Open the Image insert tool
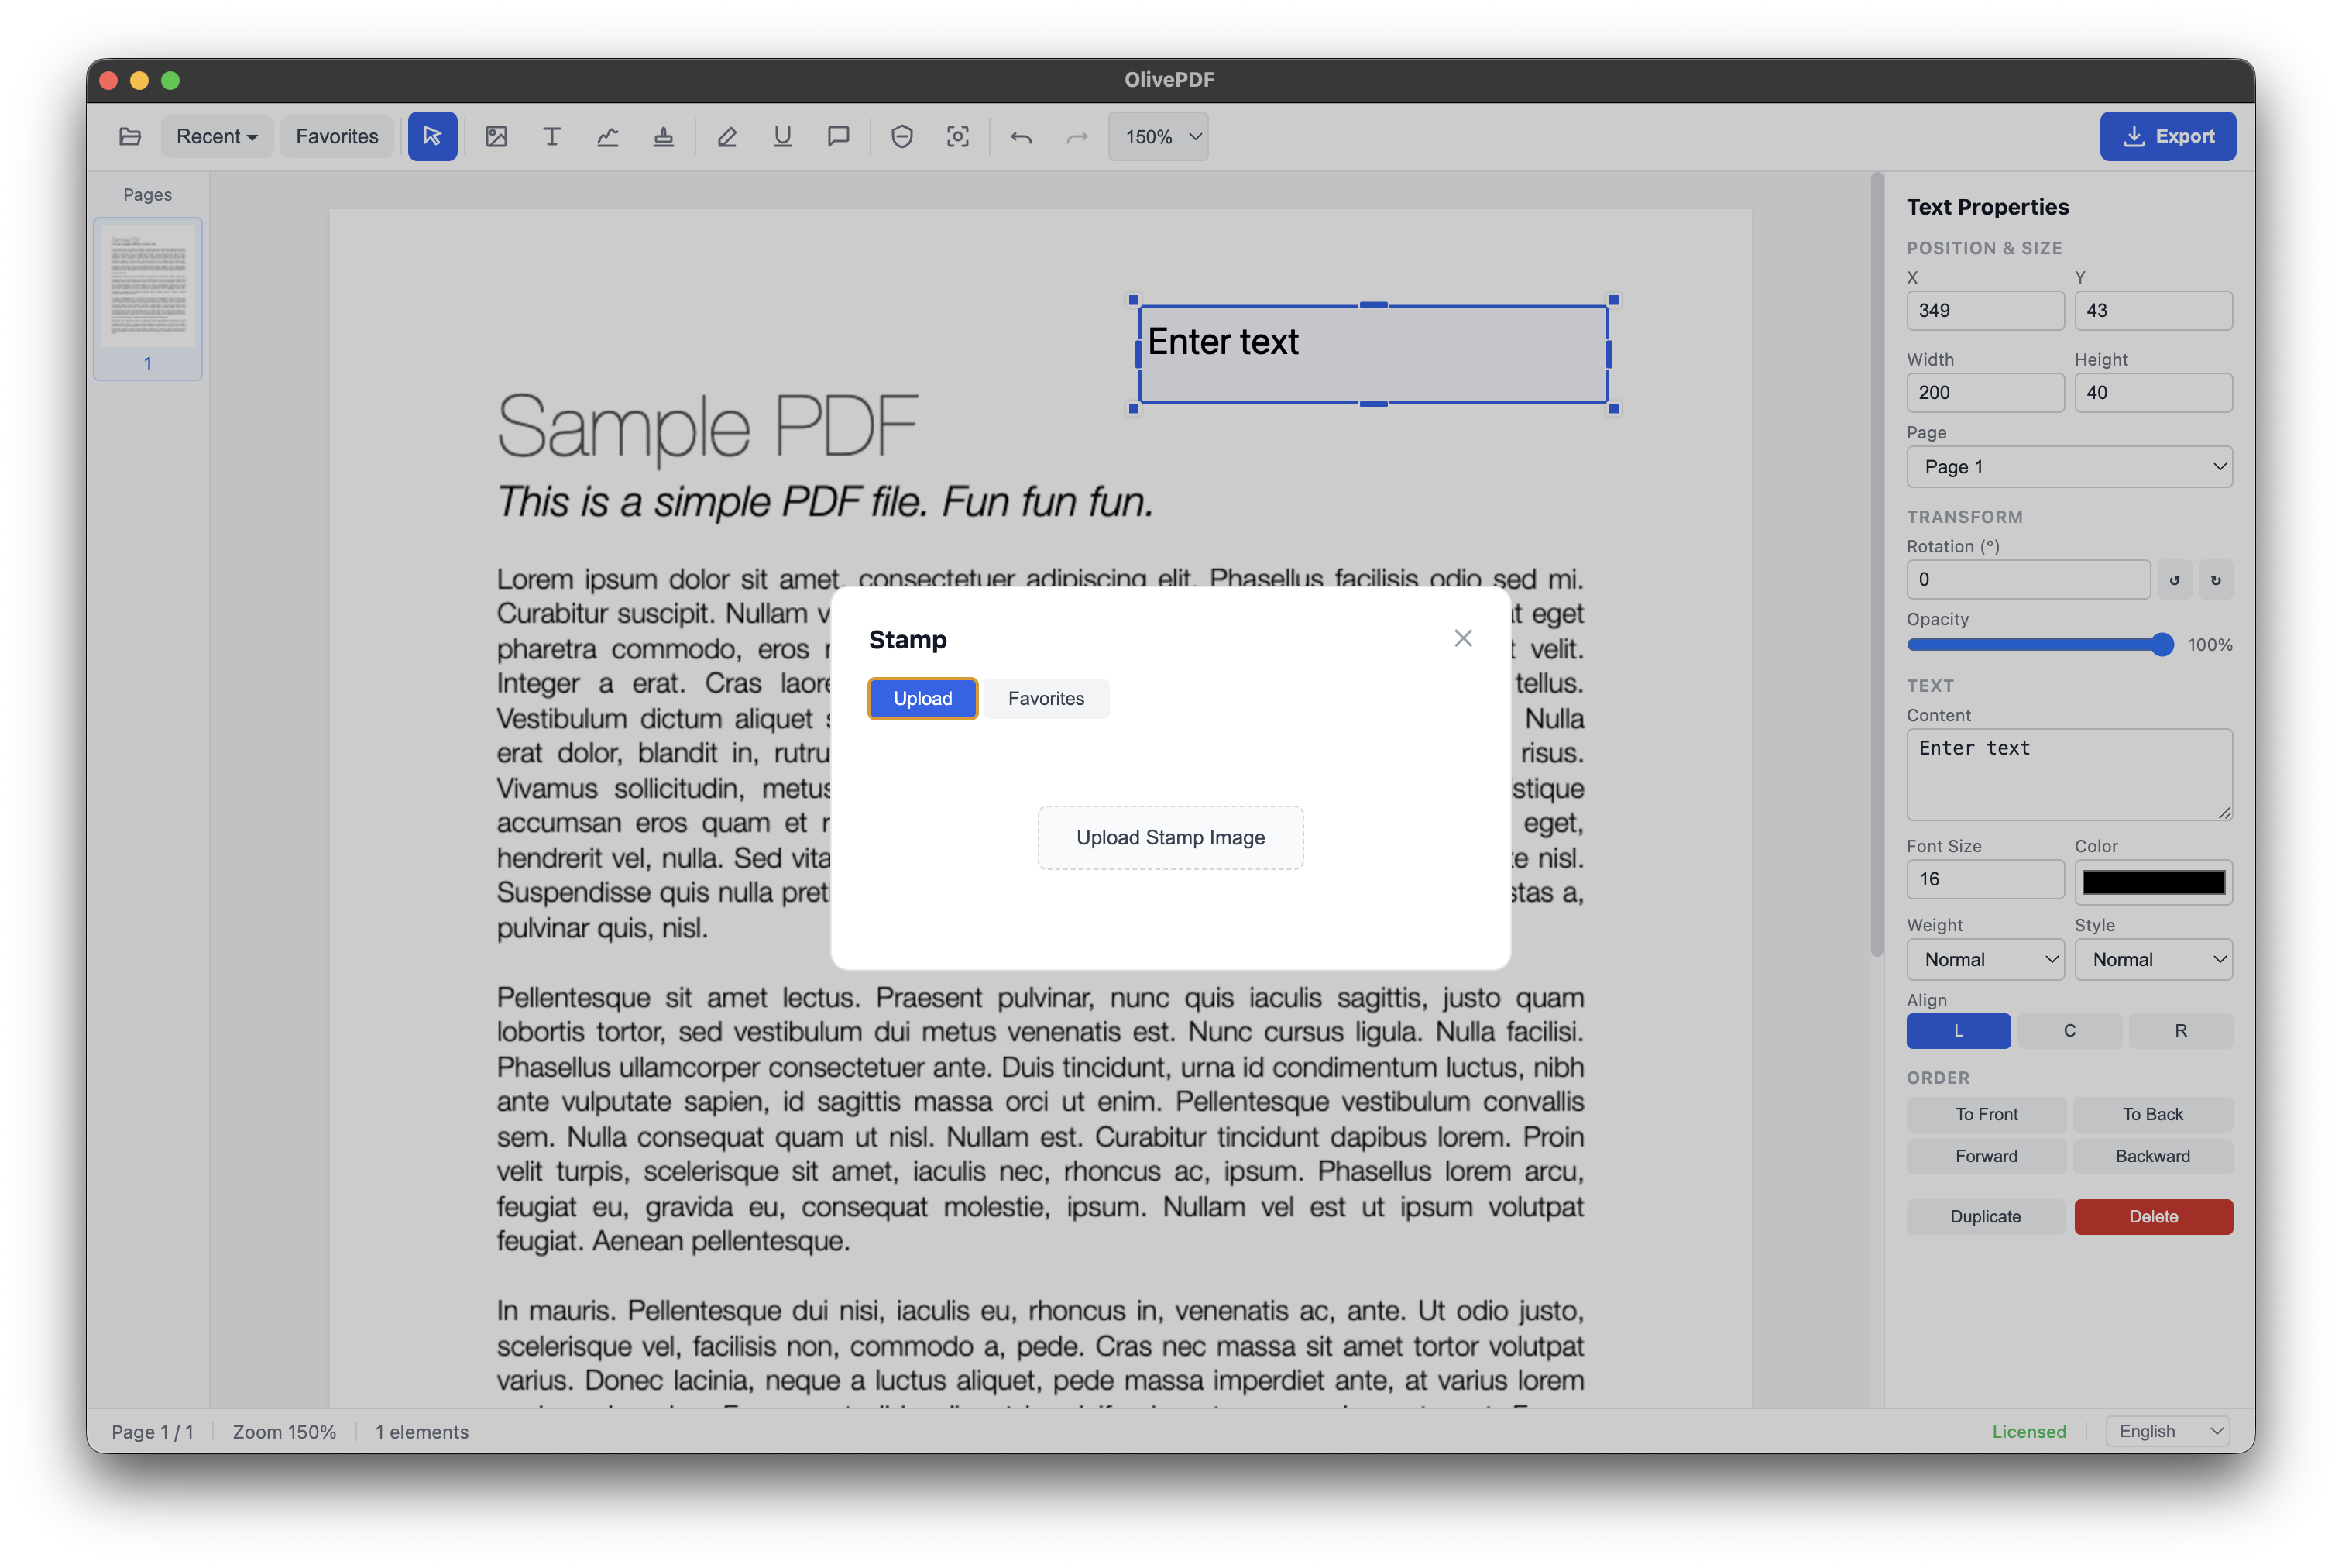This screenshot has width=2342, height=1568. (496, 136)
